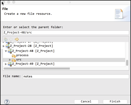Click the Z_Project-28 project icon
The image size is (131, 105).
[8, 46]
